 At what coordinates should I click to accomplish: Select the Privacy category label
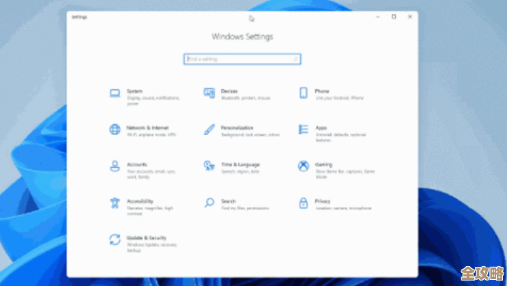pos(323,201)
